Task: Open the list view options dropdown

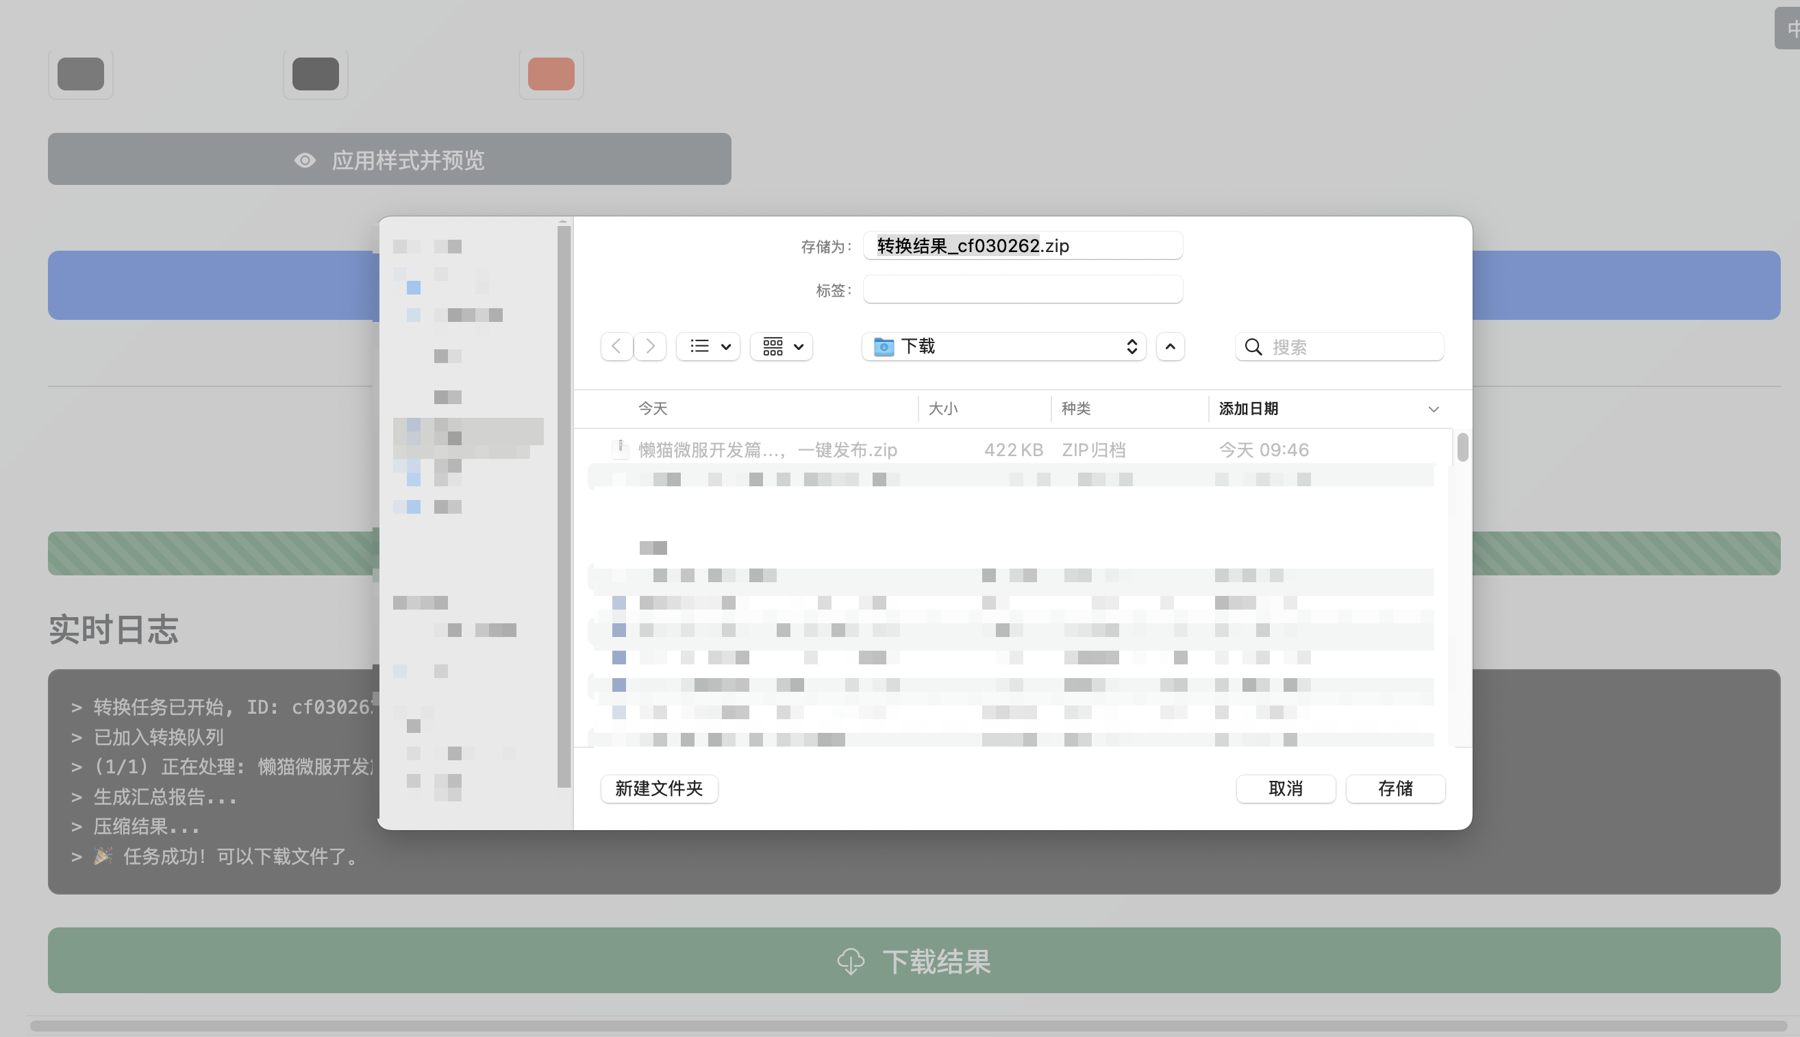Action: click(708, 346)
